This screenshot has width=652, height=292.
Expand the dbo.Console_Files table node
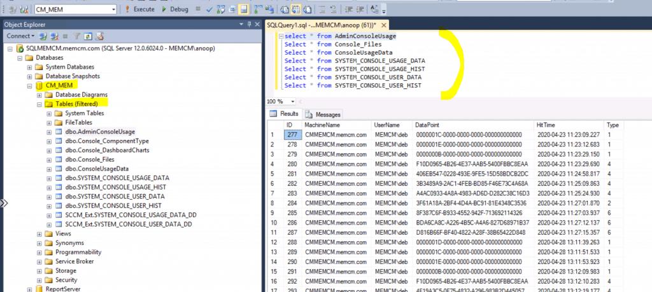coord(50,160)
